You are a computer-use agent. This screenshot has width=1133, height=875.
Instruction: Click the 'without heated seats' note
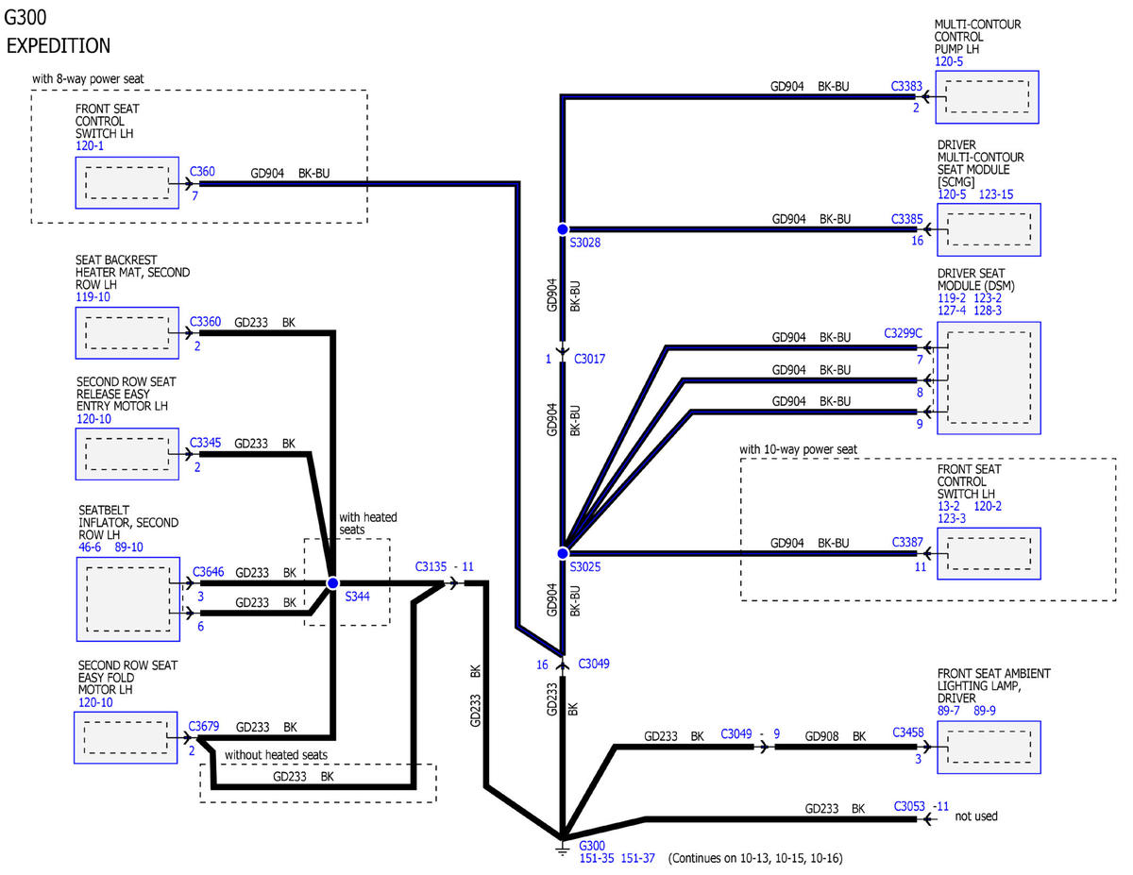tap(276, 755)
